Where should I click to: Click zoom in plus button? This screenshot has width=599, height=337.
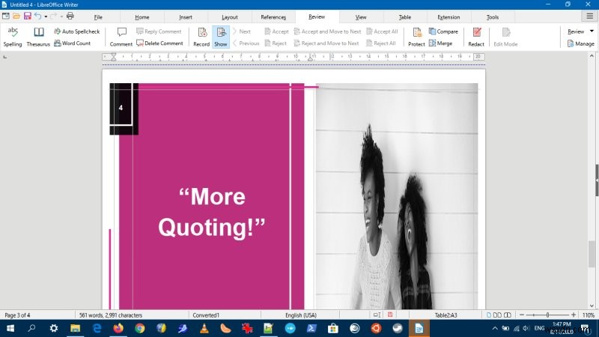[x=574, y=315]
